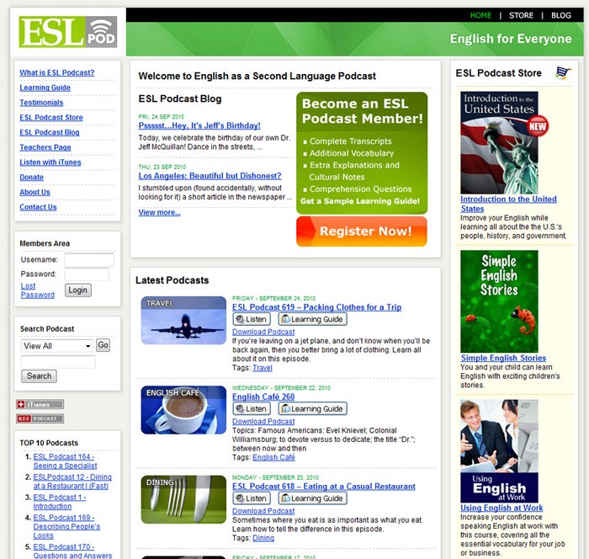Open ESL Podcast 618 – Eating at Casual Restaurant

coord(324,487)
